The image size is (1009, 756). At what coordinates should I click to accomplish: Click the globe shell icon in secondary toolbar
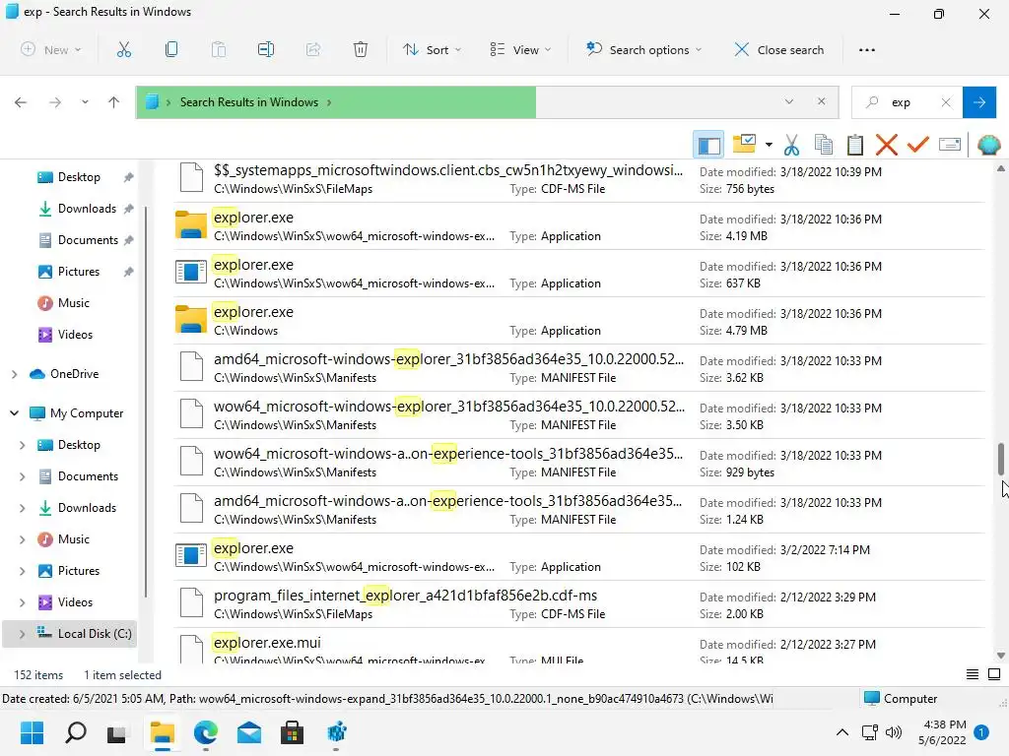988,145
